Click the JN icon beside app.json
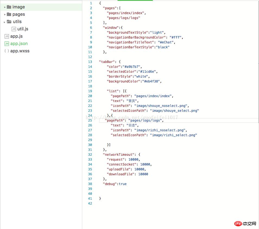Viewport: 259px width, 229px height. (7, 44)
